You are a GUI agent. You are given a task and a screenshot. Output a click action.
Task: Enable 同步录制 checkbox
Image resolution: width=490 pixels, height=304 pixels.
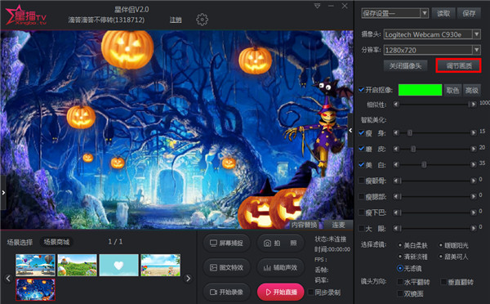311,292
